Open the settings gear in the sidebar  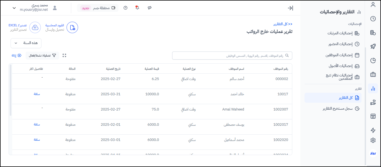tap(373, 140)
